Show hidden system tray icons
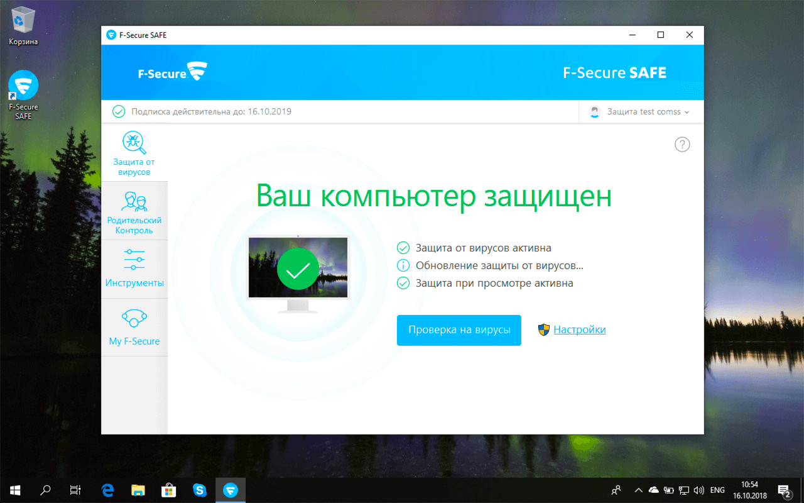804x503 pixels. (638, 490)
